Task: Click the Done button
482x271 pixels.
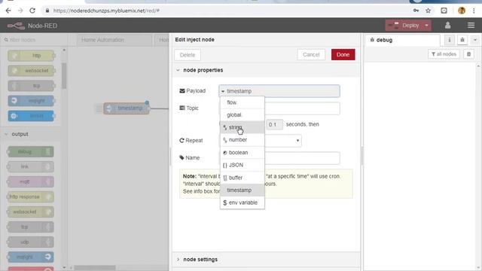Action: tap(343, 55)
